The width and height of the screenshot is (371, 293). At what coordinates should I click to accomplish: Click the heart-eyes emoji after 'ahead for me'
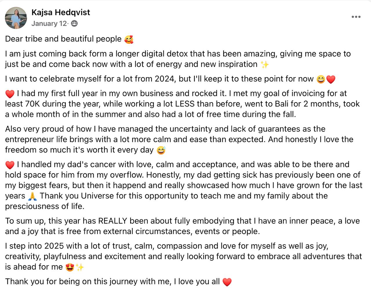click(70, 267)
